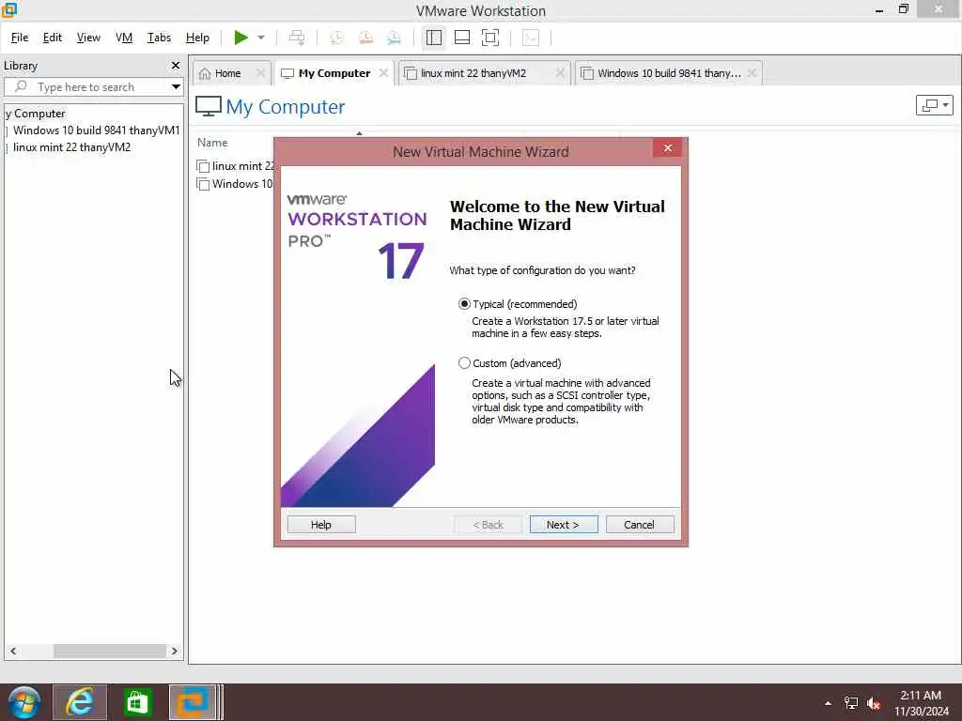Open the Edit menu
The height and width of the screenshot is (721, 962).
click(x=53, y=38)
